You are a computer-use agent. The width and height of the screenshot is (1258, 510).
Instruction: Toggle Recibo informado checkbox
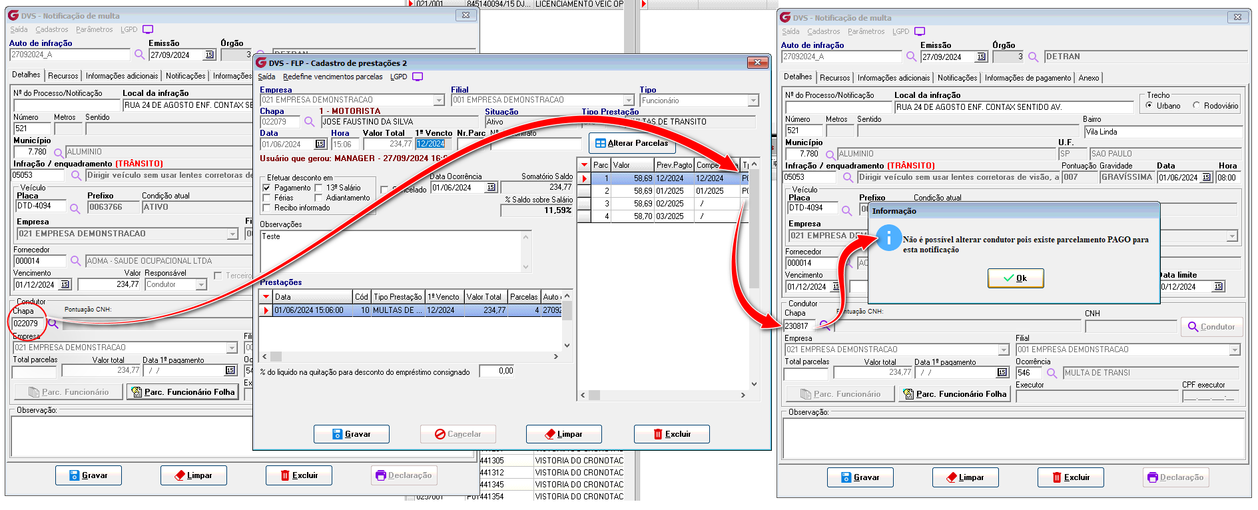pos(267,208)
